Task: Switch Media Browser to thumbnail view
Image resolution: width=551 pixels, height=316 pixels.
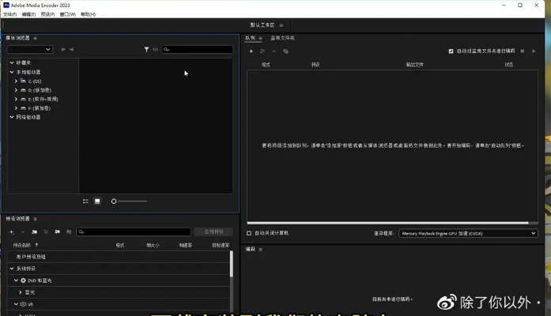Action: point(97,201)
